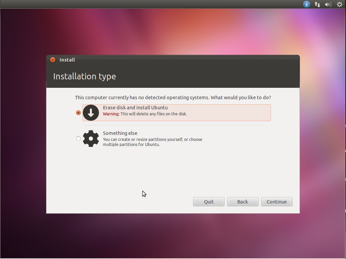Screen dimensions: 346x259
Task: Close the Install window
Action: coord(53,60)
